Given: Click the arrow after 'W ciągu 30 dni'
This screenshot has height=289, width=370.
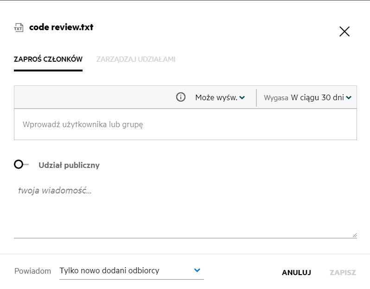Looking at the screenshot, I should click(x=349, y=97).
